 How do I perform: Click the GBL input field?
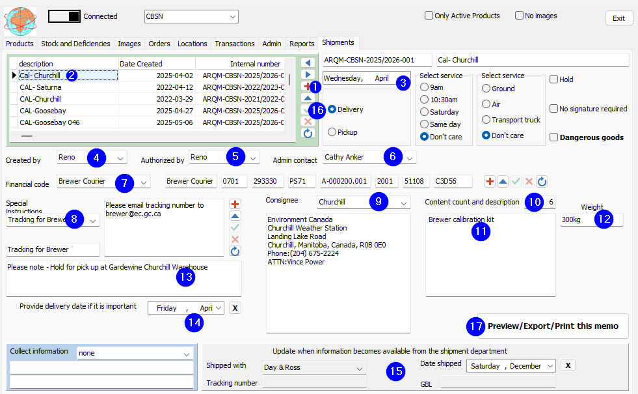click(498, 382)
